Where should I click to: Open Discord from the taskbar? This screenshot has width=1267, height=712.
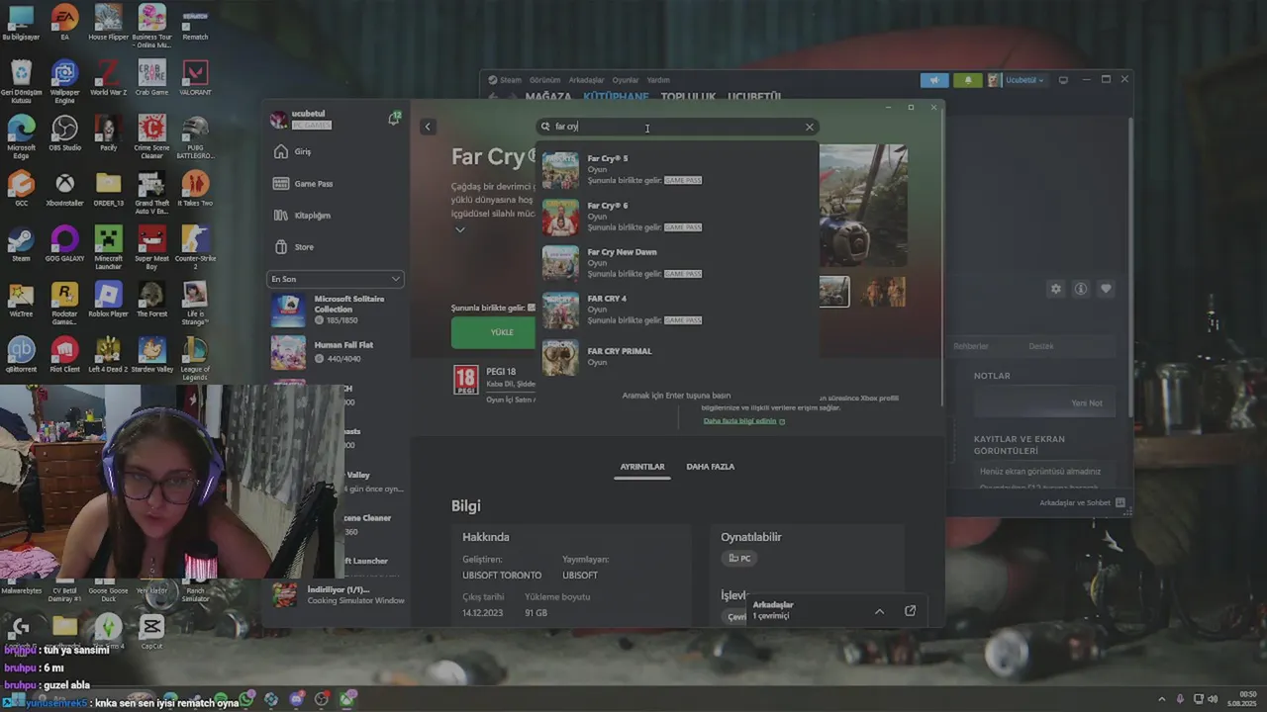(297, 699)
